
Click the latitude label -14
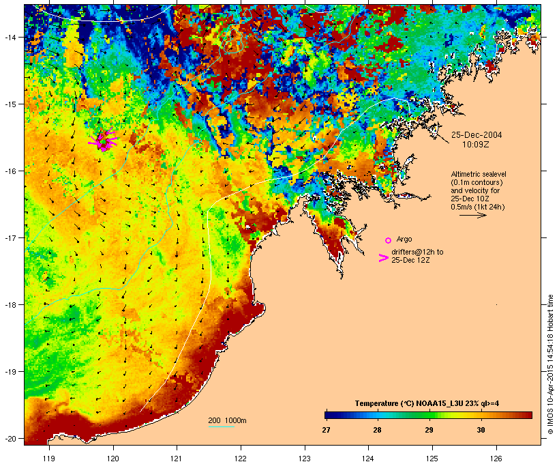tap(10, 37)
